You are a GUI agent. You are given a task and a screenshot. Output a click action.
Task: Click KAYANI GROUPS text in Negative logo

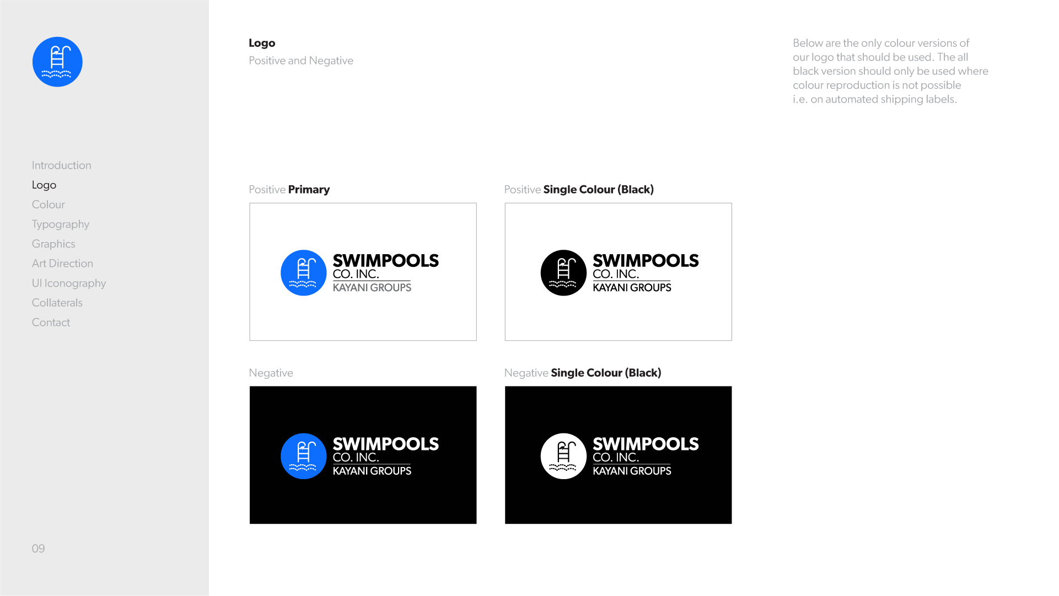[372, 471]
